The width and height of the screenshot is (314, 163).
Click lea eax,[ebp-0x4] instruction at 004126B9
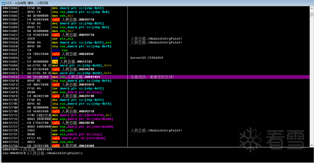click(x=81, y=27)
